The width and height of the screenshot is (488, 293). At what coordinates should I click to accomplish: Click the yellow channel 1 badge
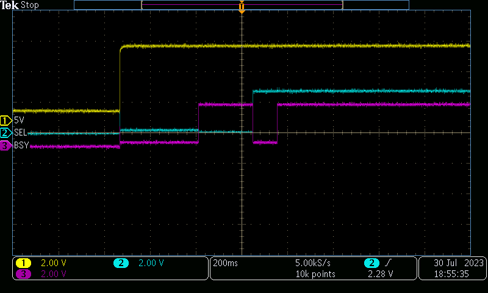[23, 263]
